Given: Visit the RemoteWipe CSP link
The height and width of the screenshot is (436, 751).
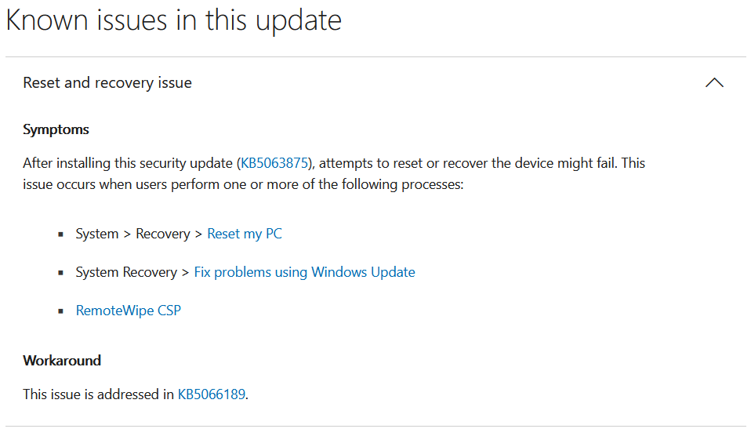Looking at the screenshot, I should point(129,311).
